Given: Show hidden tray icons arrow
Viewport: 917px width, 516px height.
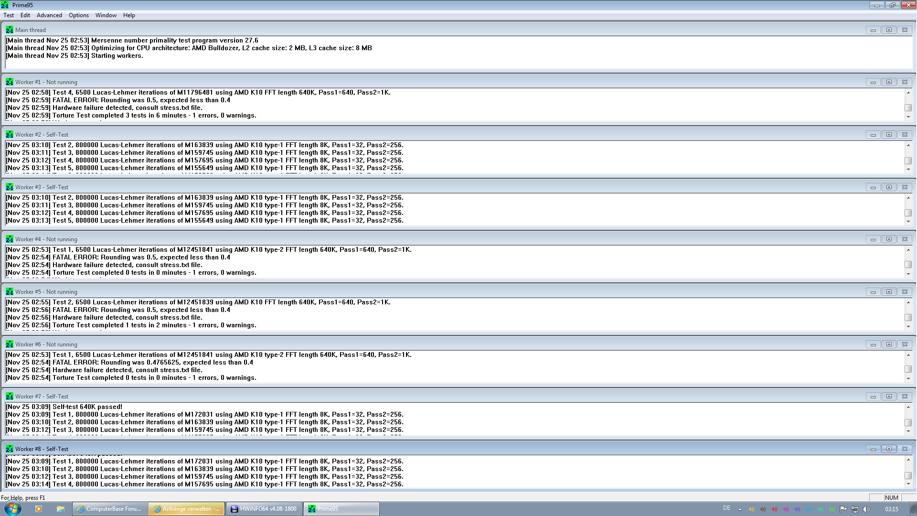Looking at the screenshot, I should [740, 509].
